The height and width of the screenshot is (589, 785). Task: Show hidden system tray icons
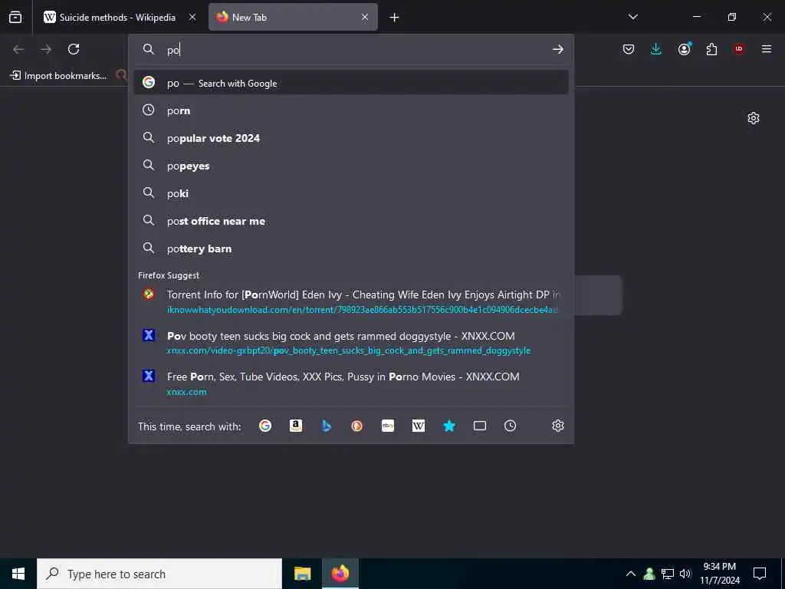(631, 574)
